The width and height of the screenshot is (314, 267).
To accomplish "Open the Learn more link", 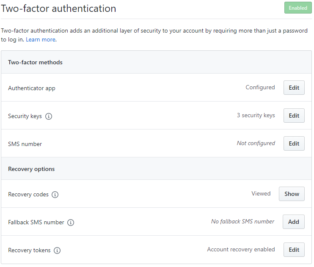I will click(41, 40).
